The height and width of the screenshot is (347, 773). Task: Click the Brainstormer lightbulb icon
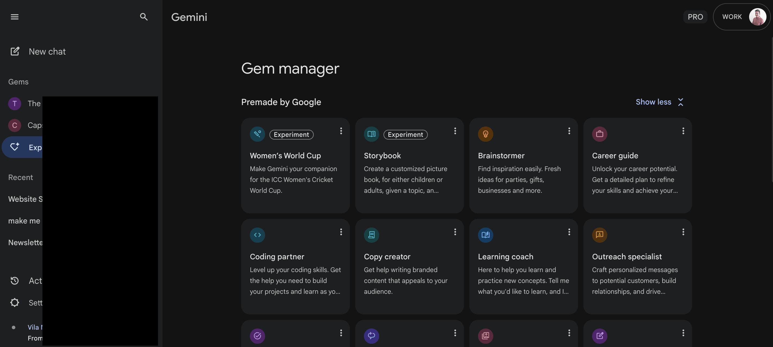(485, 134)
